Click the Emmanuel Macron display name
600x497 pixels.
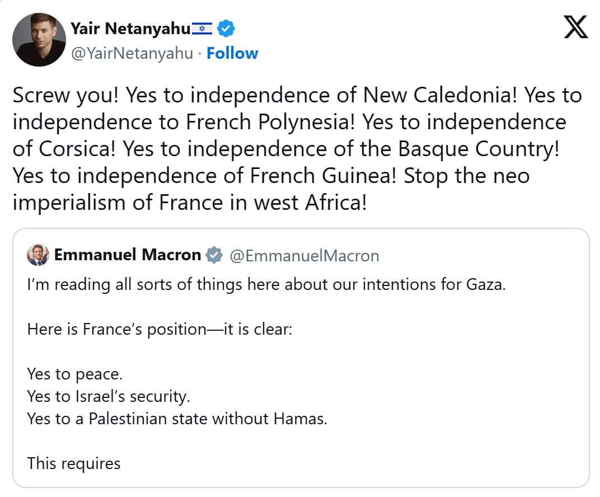[x=128, y=255]
